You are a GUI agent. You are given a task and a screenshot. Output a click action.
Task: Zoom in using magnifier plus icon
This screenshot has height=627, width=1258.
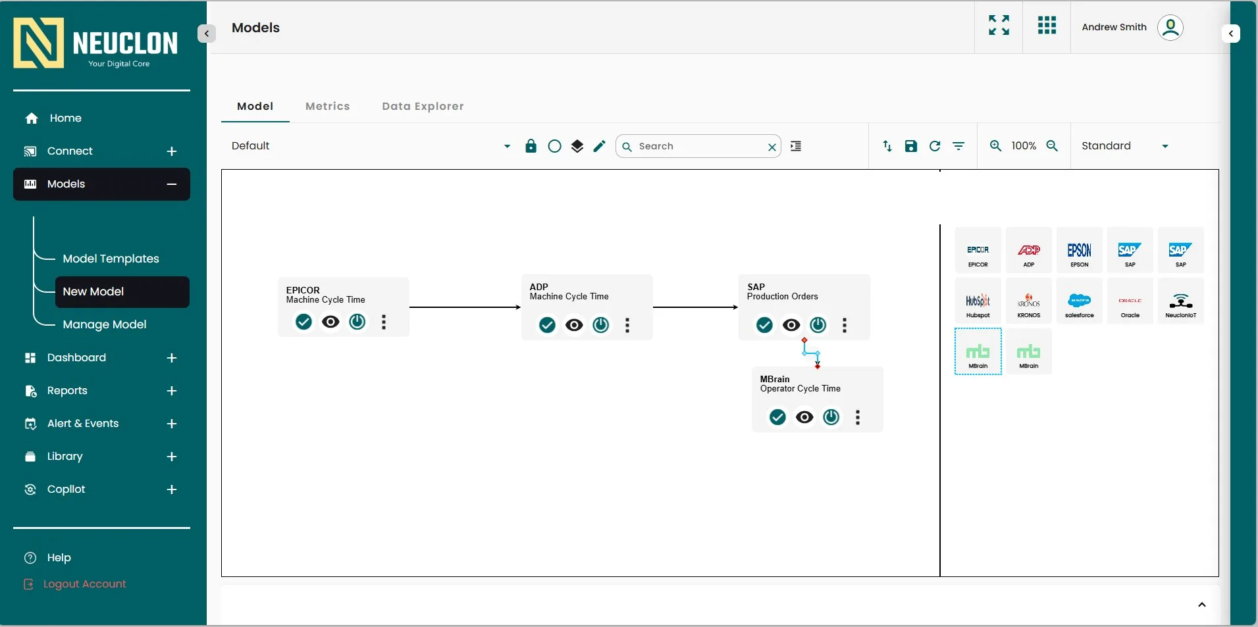pos(996,145)
